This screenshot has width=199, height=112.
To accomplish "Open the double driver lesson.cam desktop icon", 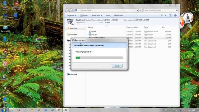I will pos(16,6).
